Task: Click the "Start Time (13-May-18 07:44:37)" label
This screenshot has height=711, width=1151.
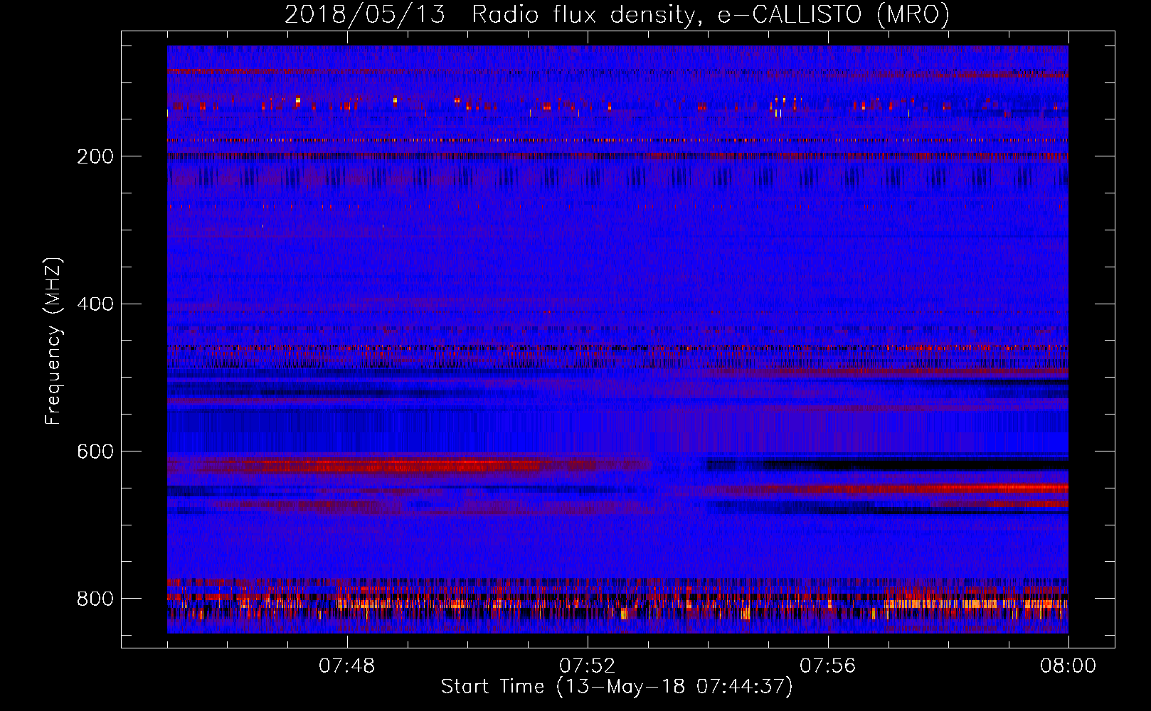Action: point(617,687)
